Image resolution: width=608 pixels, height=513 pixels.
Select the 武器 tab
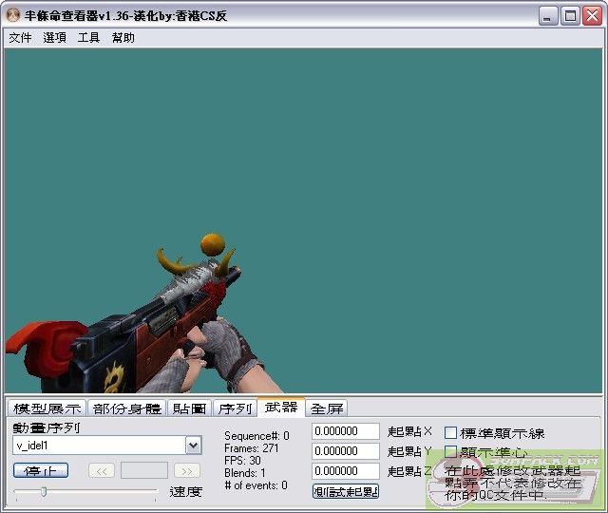281,408
